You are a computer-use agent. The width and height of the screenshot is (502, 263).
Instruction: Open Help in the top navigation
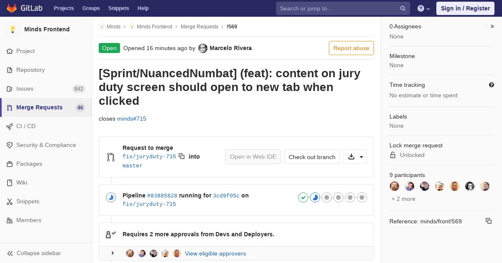[143, 8]
